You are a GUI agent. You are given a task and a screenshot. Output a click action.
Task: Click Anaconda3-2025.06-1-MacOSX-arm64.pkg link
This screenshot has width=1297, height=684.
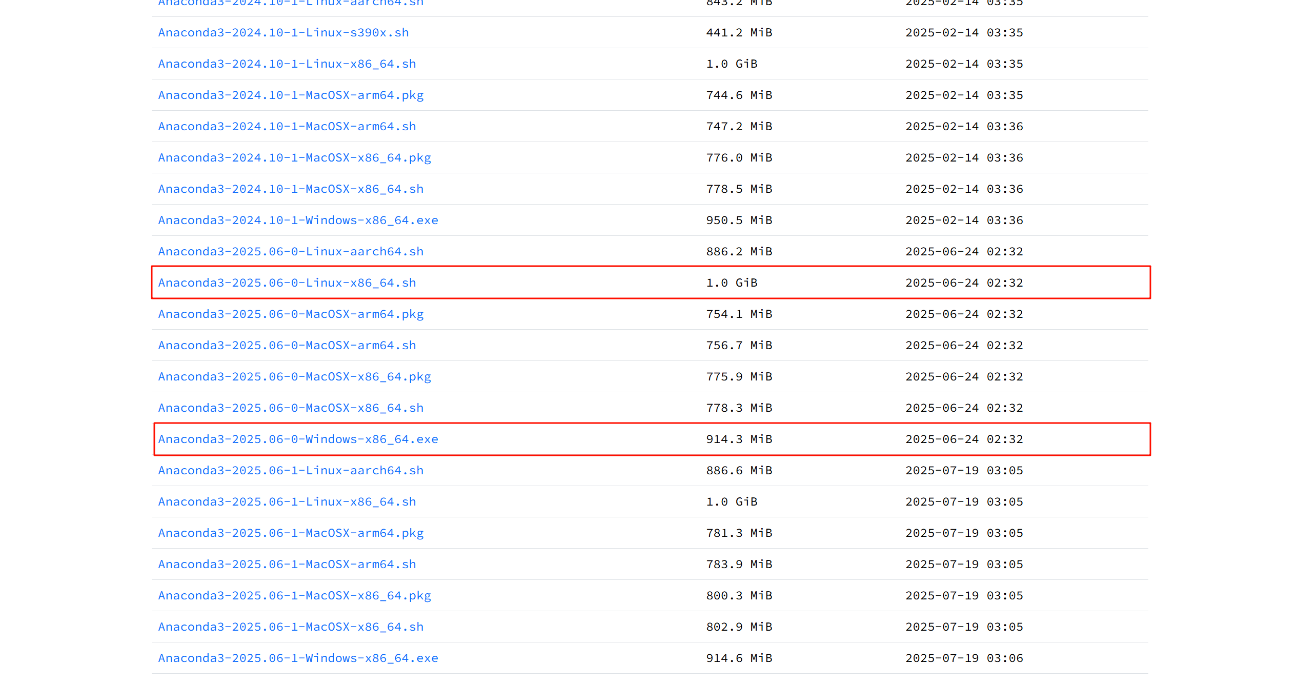coord(291,533)
